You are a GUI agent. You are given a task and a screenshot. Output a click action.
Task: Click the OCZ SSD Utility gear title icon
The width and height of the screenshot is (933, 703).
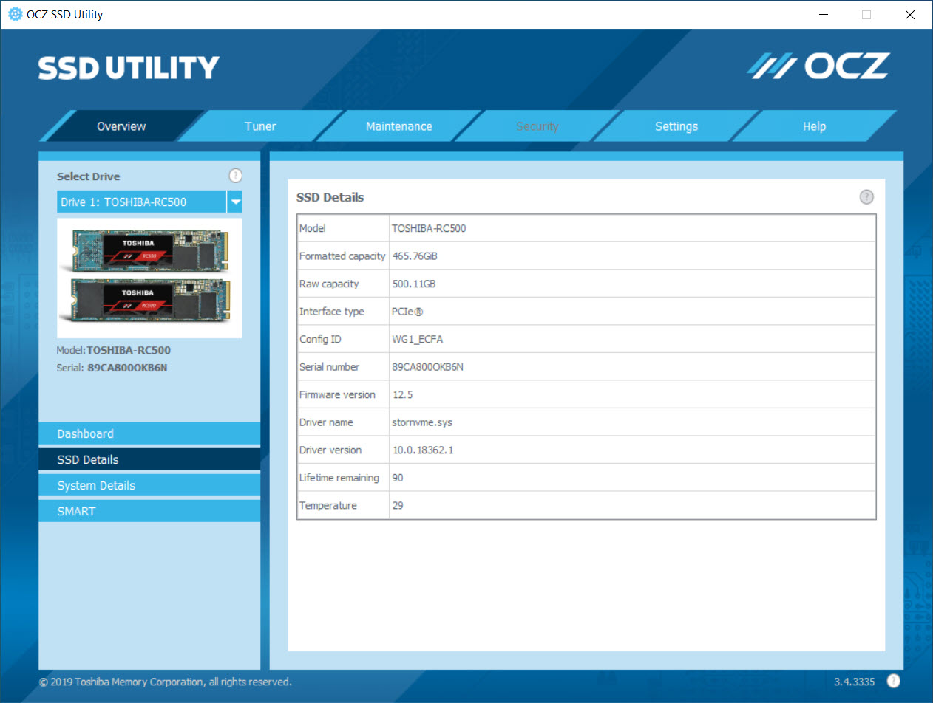(x=15, y=14)
